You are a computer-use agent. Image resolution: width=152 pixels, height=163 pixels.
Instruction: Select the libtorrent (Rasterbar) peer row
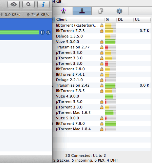click(x=102, y=25)
